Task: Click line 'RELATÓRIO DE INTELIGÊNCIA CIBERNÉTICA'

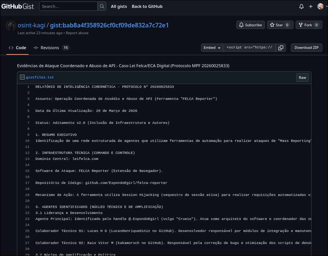Action: tap(104, 87)
